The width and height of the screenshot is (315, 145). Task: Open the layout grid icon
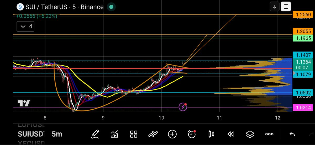[x=134, y=134]
